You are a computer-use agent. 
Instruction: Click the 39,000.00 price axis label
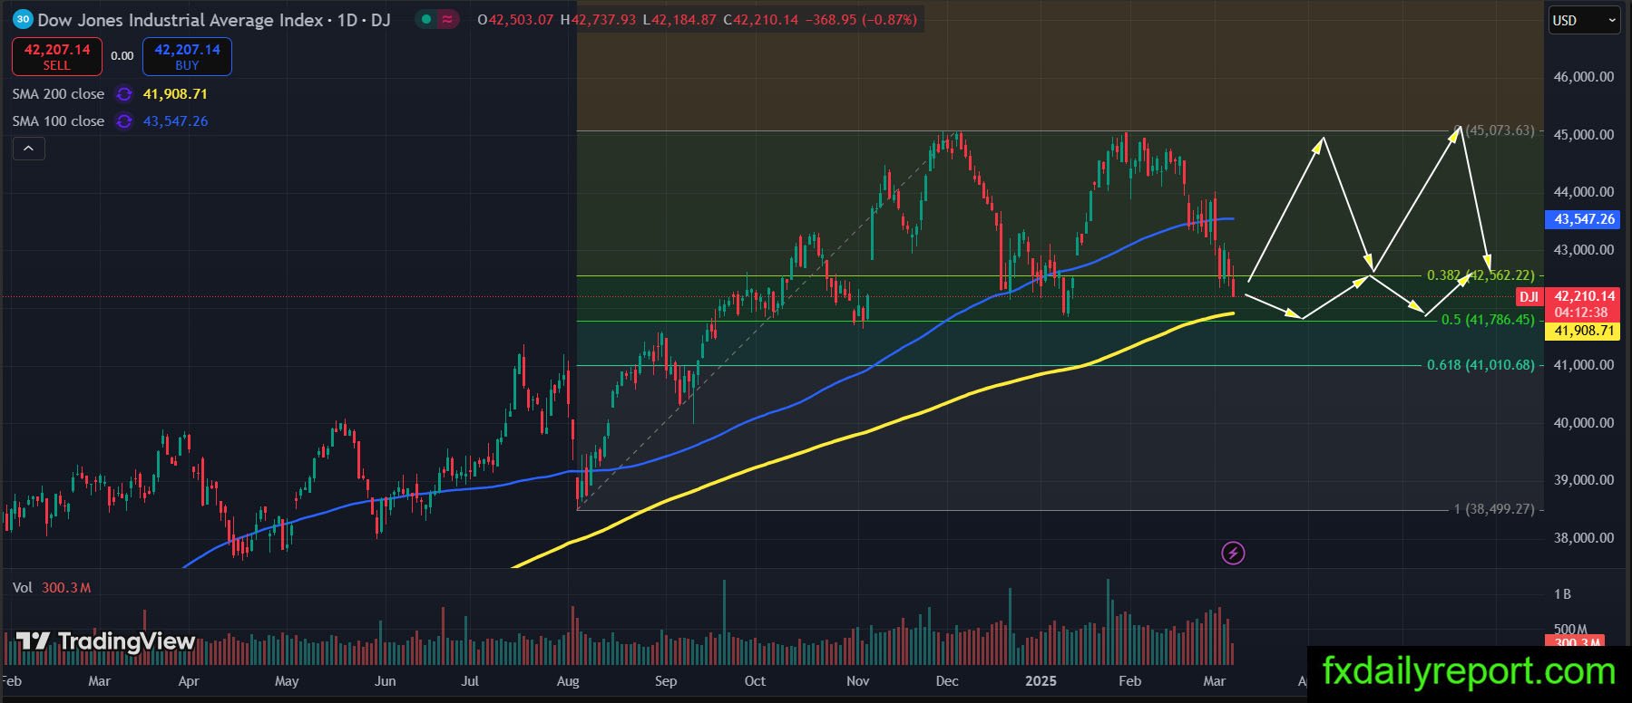1583,480
